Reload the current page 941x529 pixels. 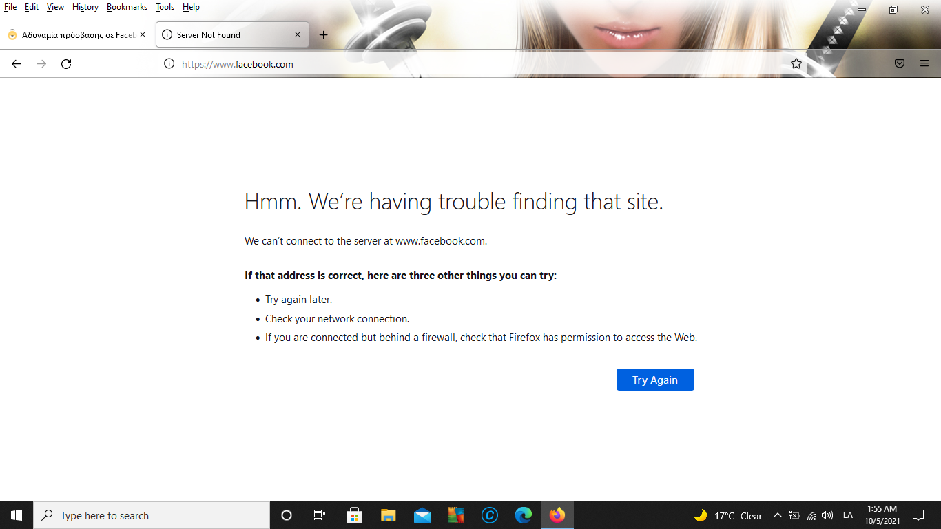click(x=66, y=63)
